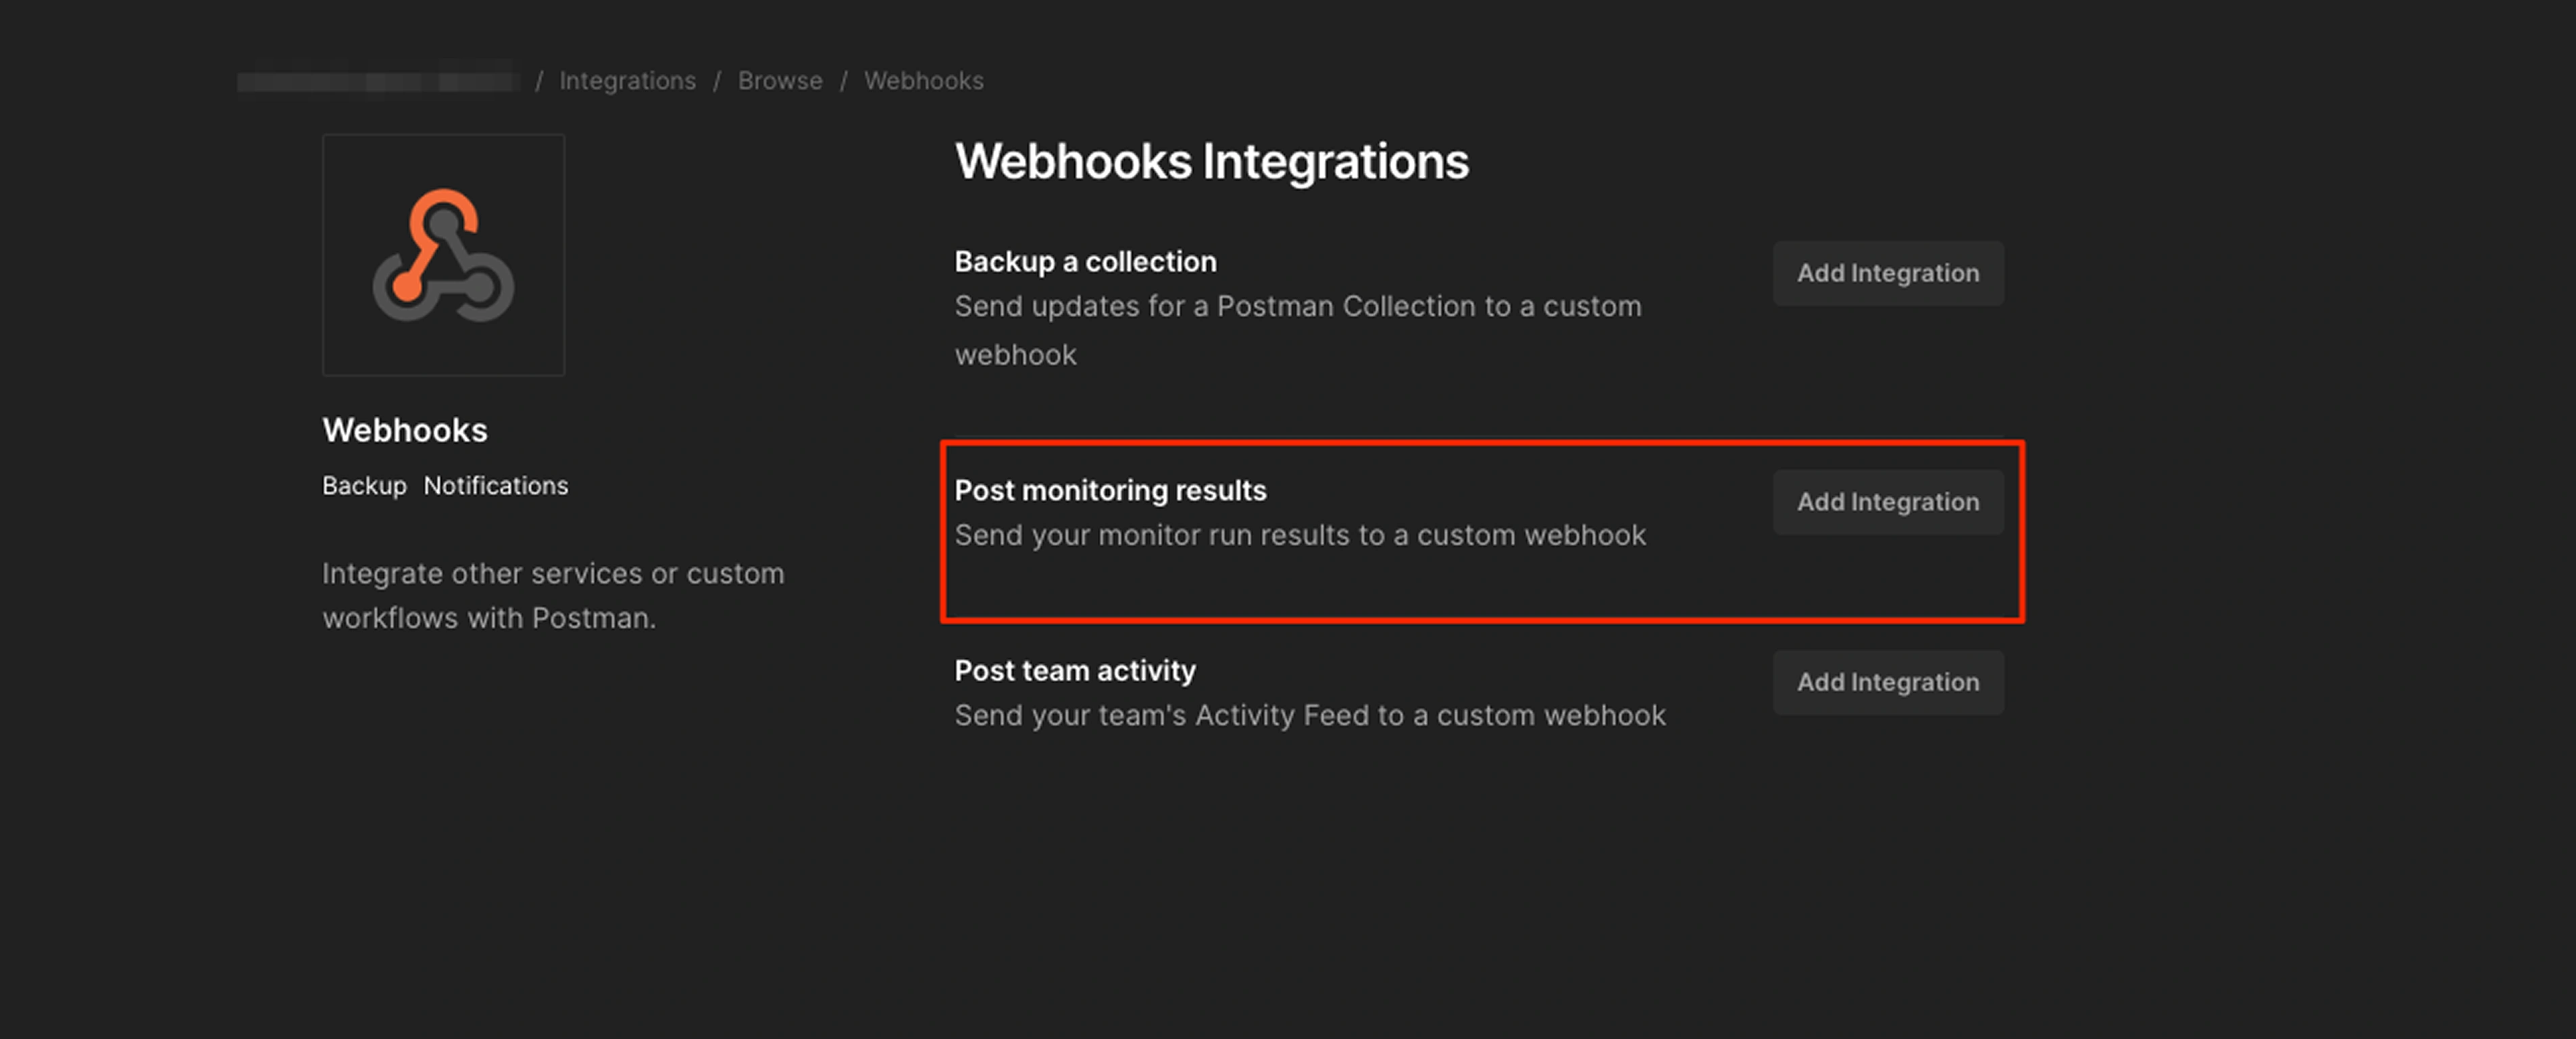This screenshot has width=2576, height=1039.
Task: Add integration for Post team activity
Action: tap(1887, 683)
